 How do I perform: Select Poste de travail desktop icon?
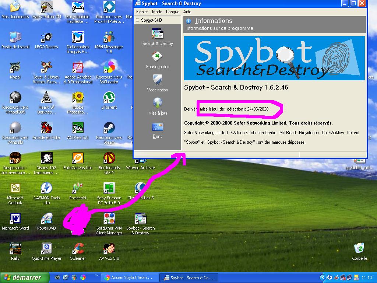coord(15,40)
